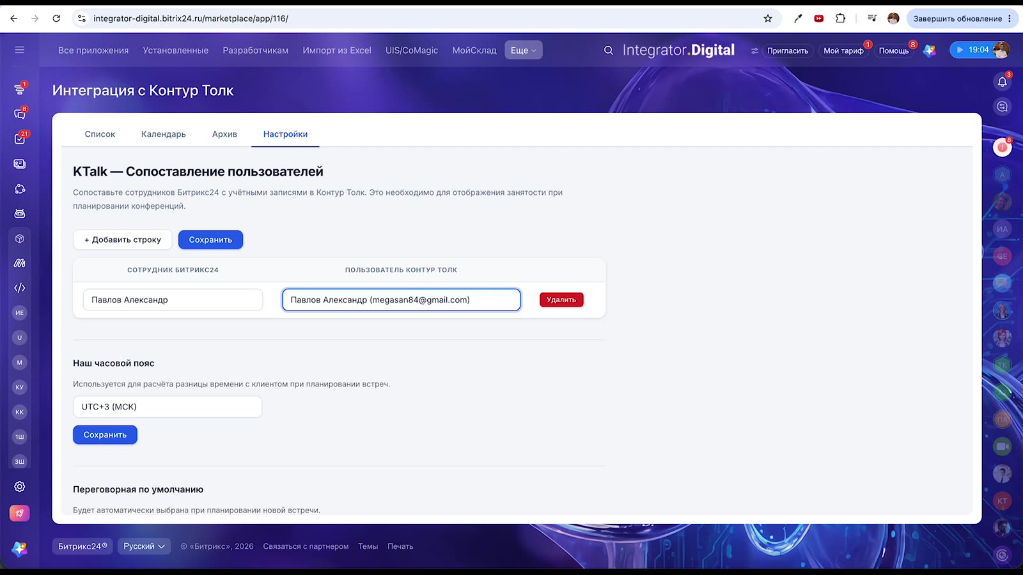Expand the Еще dropdown menu

tap(524, 50)
